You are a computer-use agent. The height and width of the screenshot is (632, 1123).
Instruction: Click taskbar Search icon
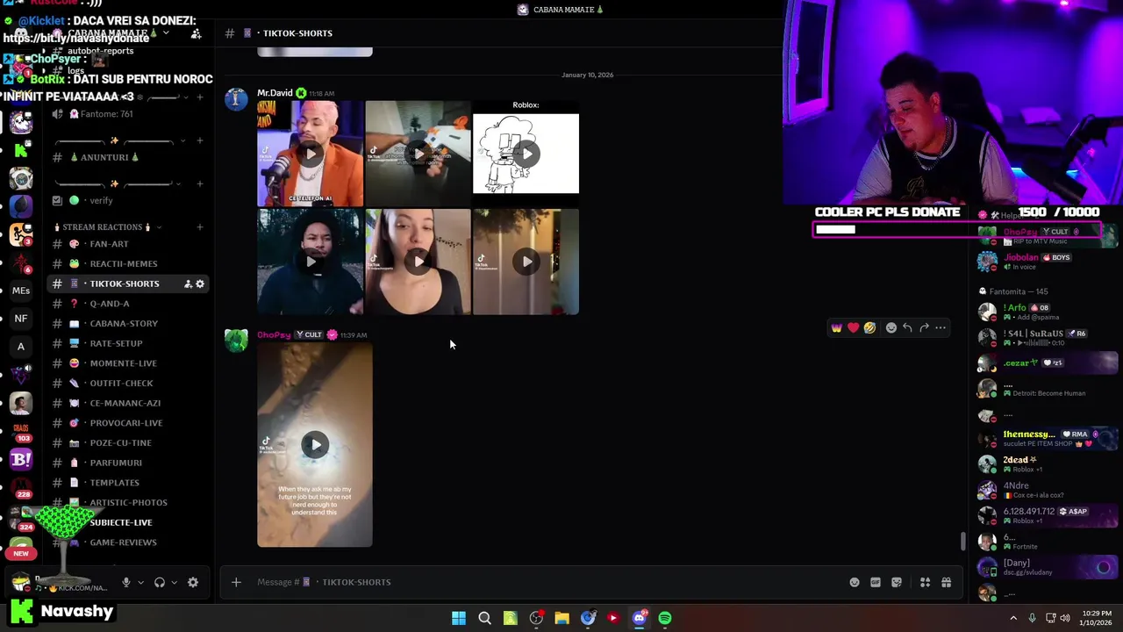pyautogui.click(x=484, y=618)
